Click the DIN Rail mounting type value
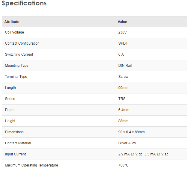 [x=125, y=66]
